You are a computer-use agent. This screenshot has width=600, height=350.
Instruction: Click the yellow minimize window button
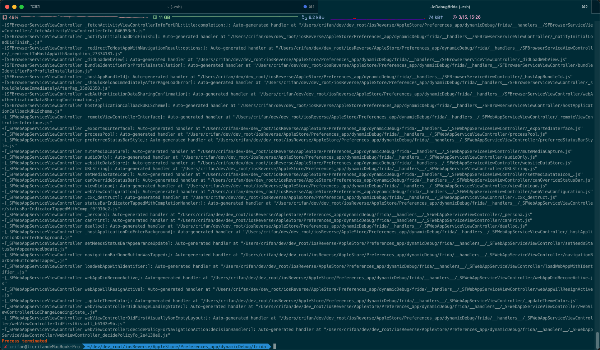pyautogui.click(x=14, y=7)
